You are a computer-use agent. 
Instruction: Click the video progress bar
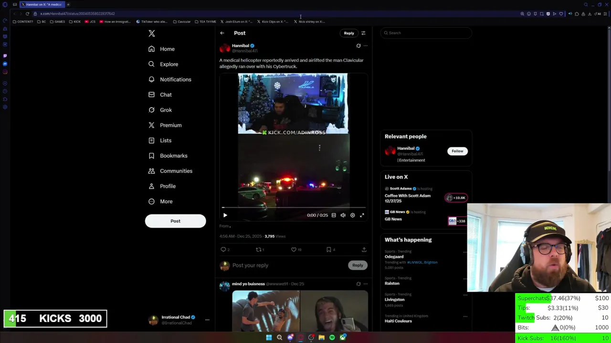[294, 208]
